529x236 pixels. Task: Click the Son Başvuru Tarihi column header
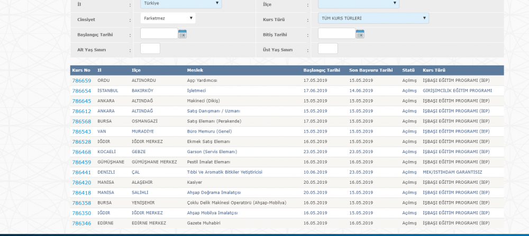pyautogui.click(x=371, y=70)
